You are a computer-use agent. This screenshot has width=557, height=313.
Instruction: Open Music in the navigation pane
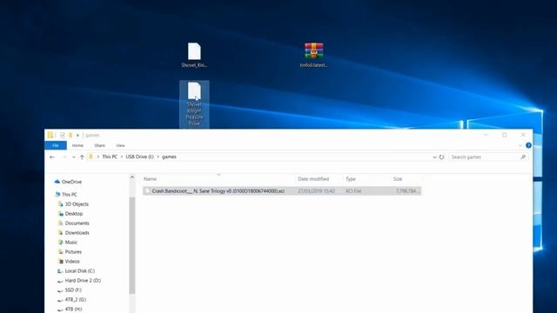coord(70,243)
